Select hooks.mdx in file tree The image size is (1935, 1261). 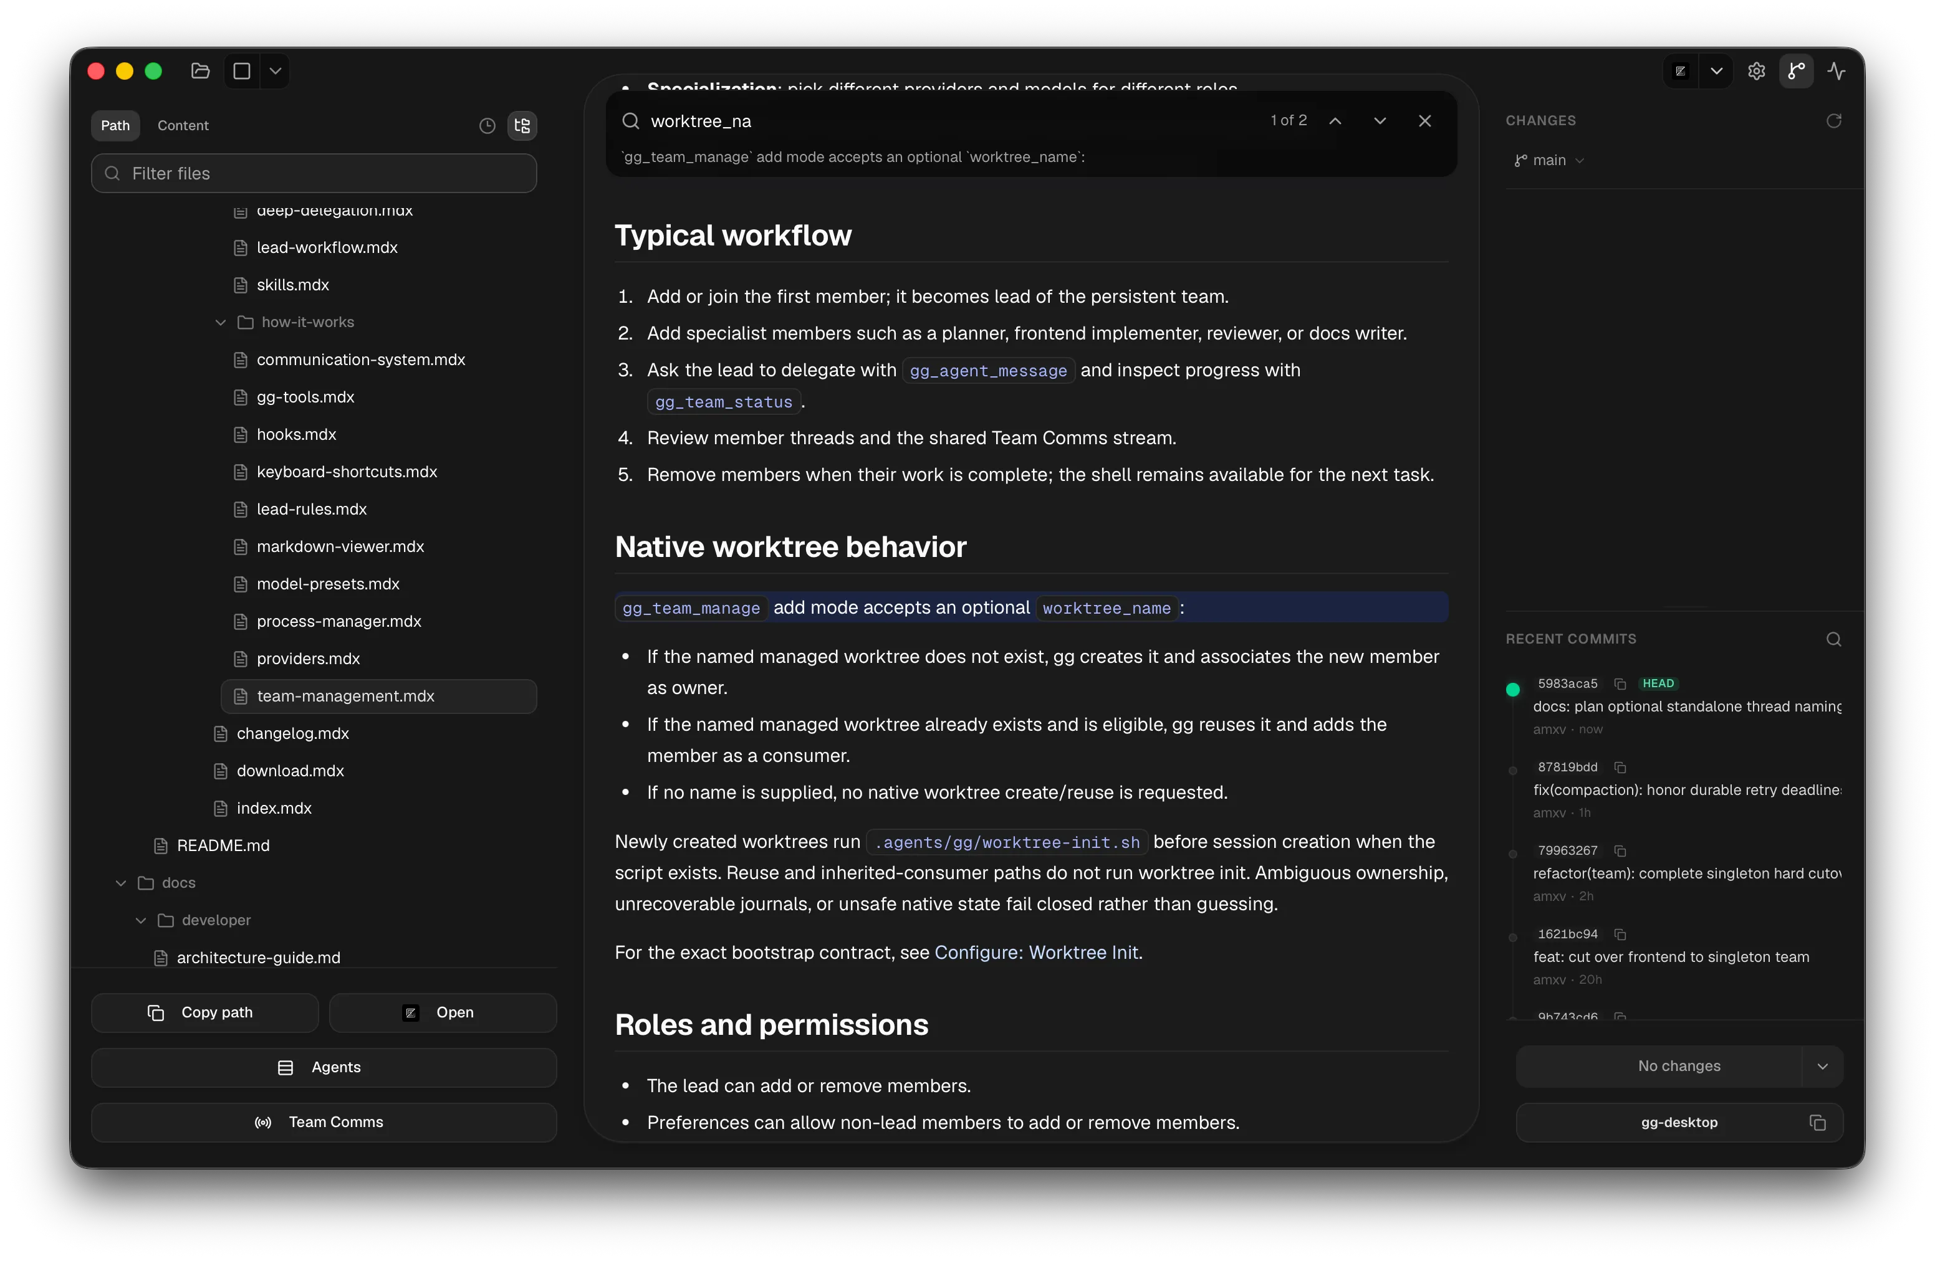pyautogui.click(x=296, y=434)
